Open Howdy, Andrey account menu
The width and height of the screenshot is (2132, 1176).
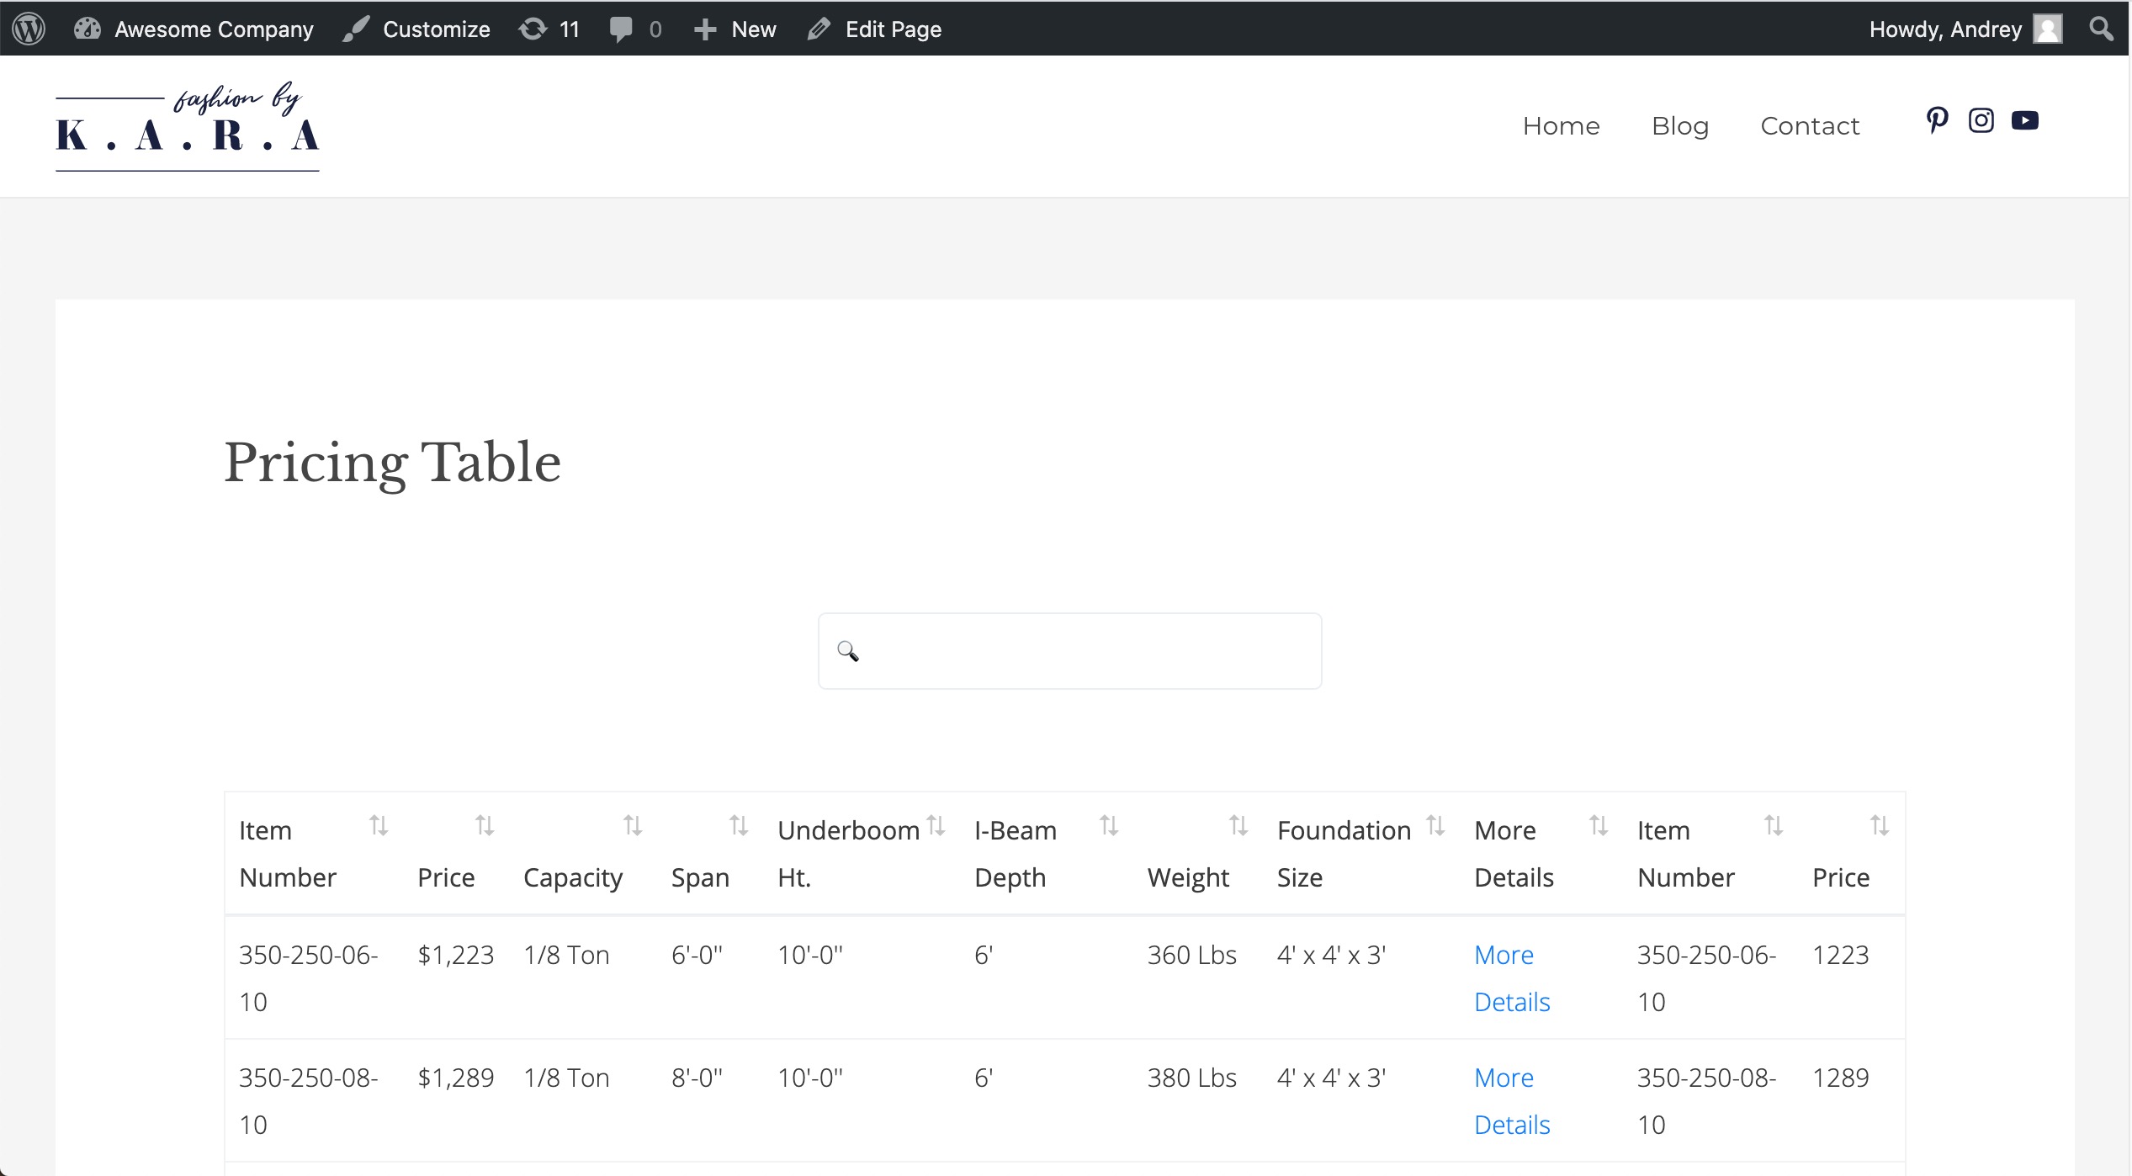1965,29
